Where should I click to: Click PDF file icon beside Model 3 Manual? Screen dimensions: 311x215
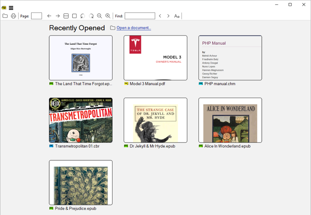[126, 83]
